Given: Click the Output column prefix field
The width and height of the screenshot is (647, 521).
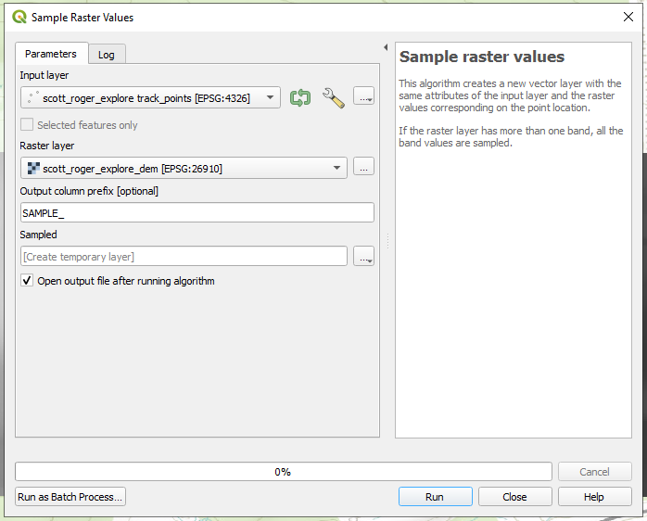Looking at the screenshot, I should (197, 213).
